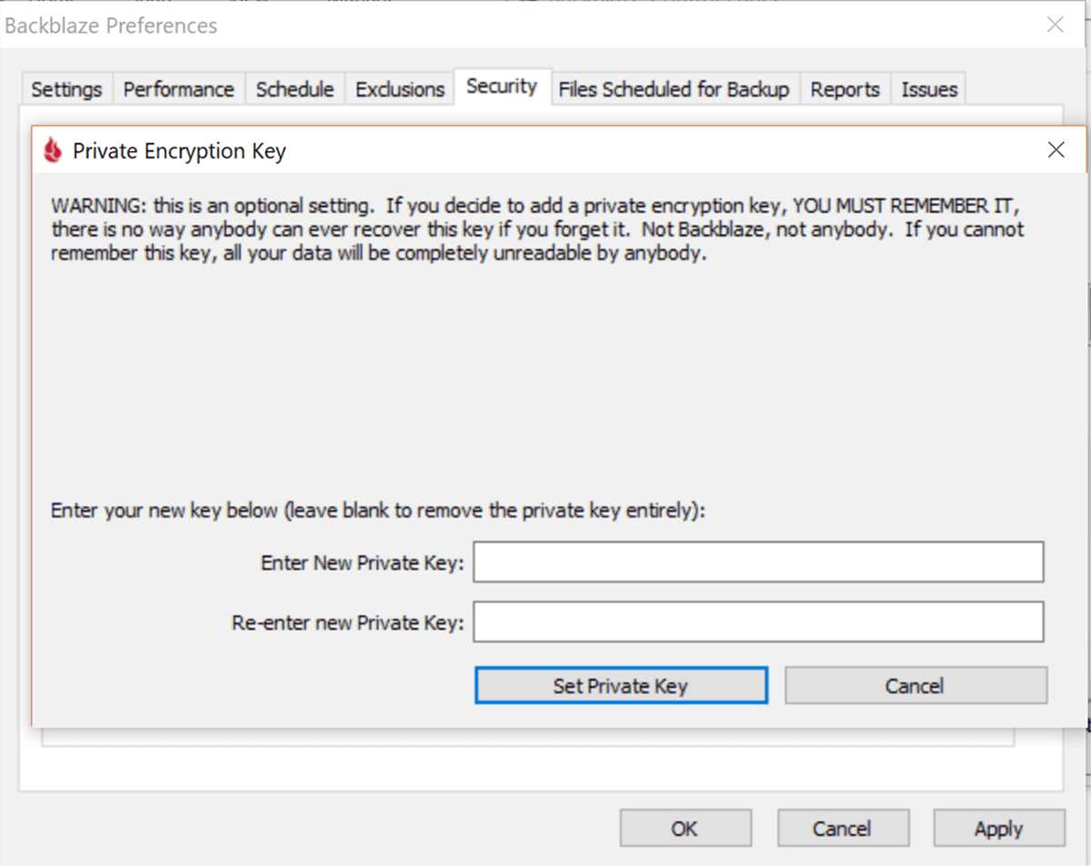The width and height of the screenshot is (1091, 866).
Task: Focus the Enter New Private Key field
Action: [x=758, y=562]
